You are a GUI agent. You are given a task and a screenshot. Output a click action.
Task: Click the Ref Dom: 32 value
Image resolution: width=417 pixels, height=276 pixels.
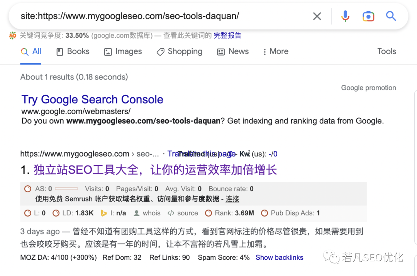pos(122,257)
